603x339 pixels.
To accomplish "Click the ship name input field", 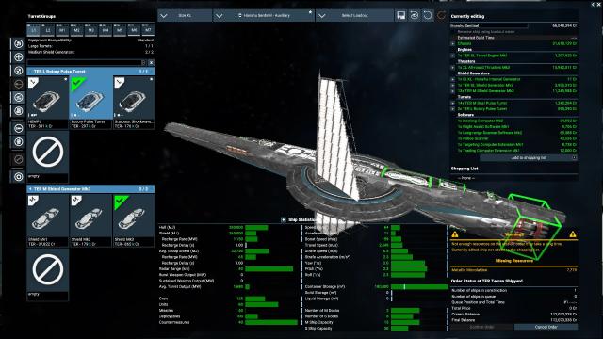I will pos(489,25).
